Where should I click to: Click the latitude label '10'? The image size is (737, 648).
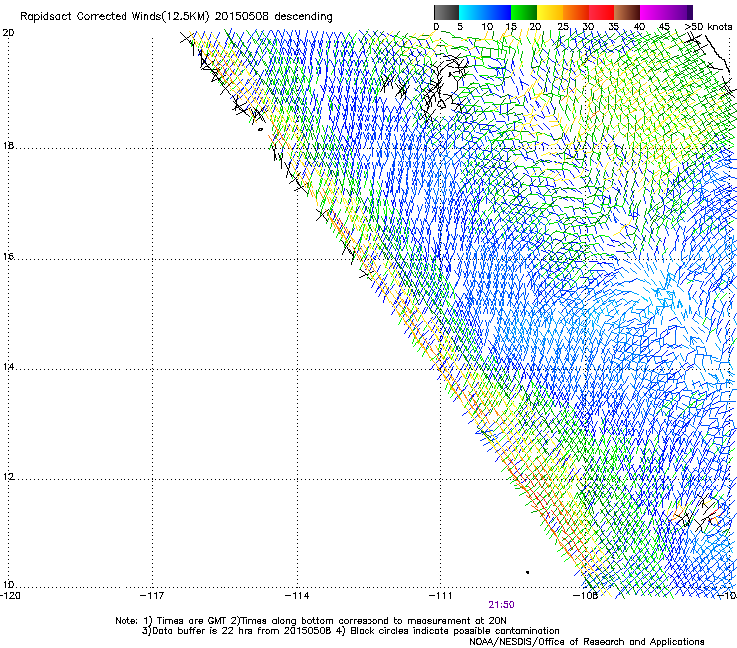8,585
